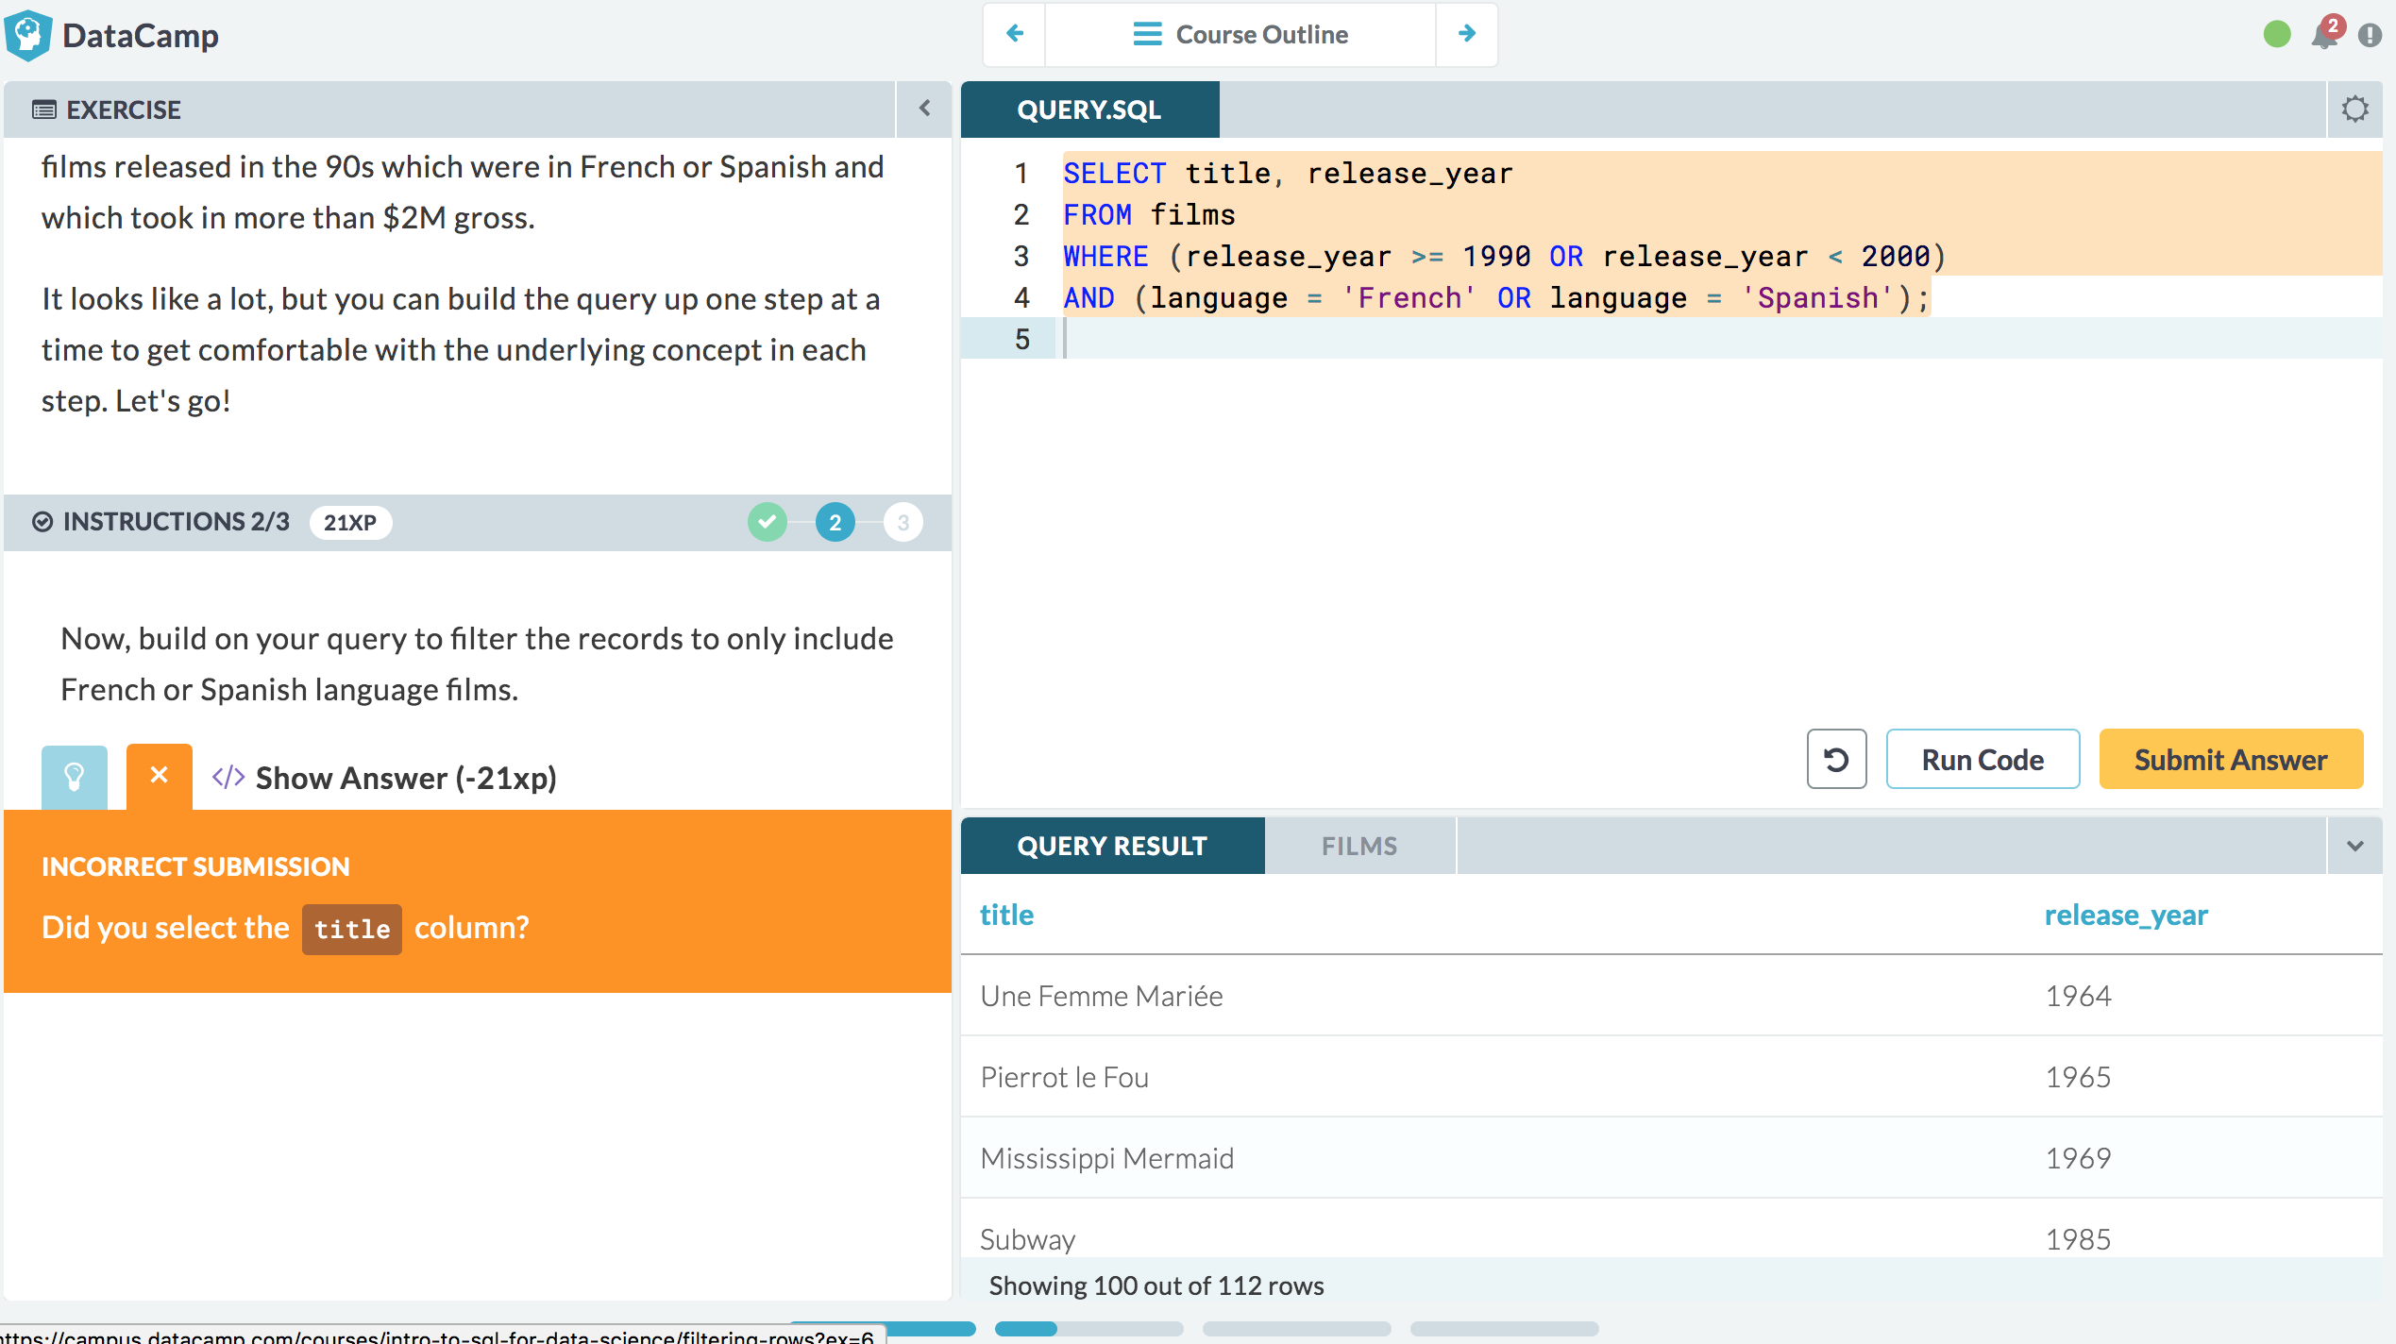Click the course progress bar segment
This screenshot has width=2396, height=1344.
(x=1088, y=1329)
